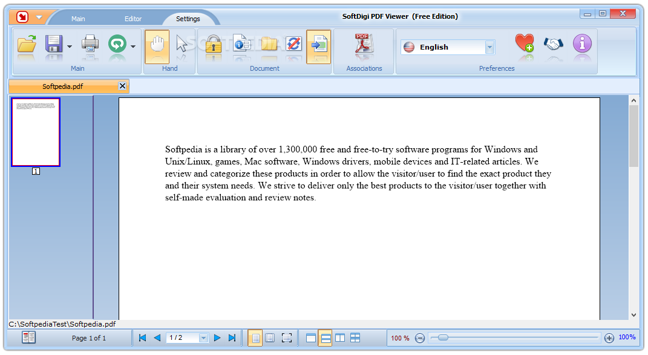Click the Page 1 of 1 status text
This screenshot has width=648, height=355.
(89, 338)
